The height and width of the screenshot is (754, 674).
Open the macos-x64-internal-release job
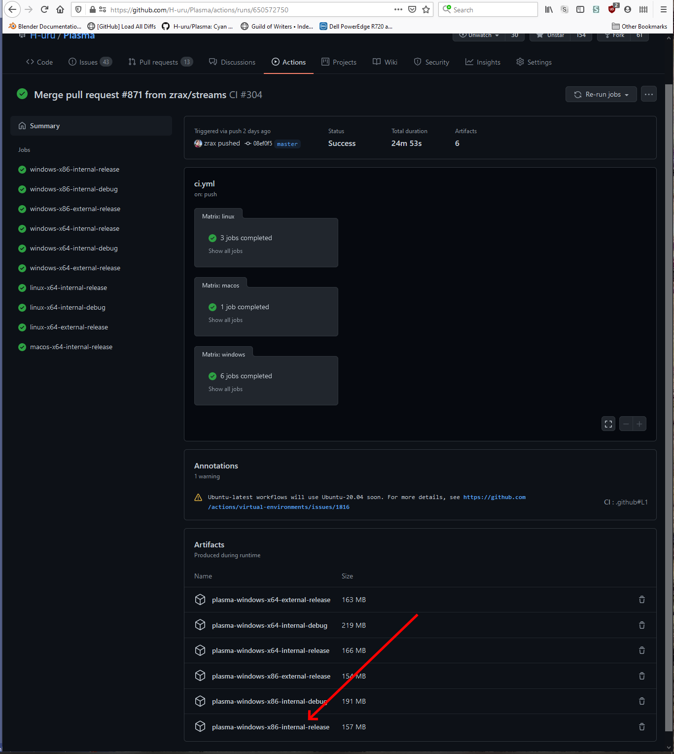tap(71, 347)
